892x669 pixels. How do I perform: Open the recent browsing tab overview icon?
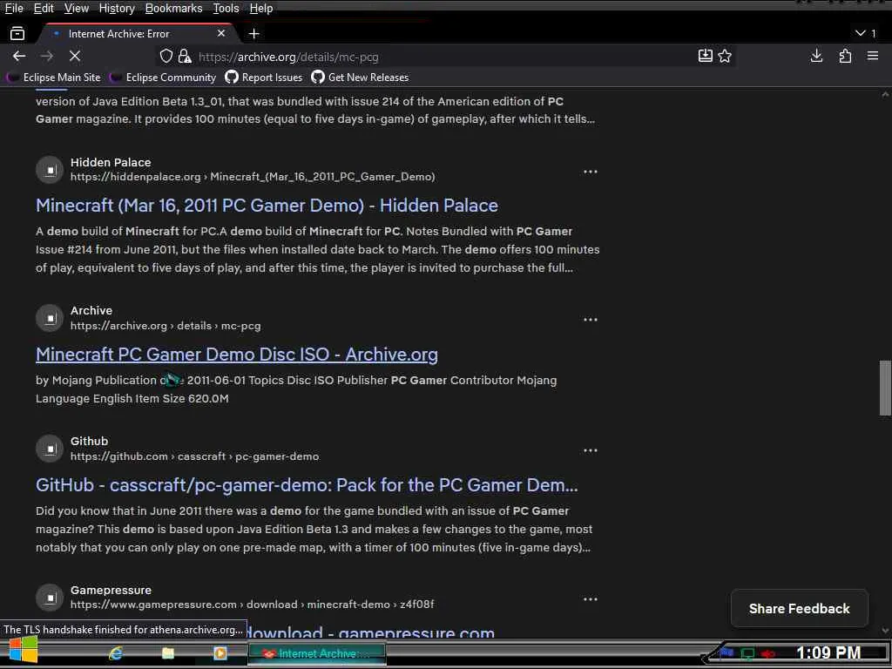click(x=17, y=34)
